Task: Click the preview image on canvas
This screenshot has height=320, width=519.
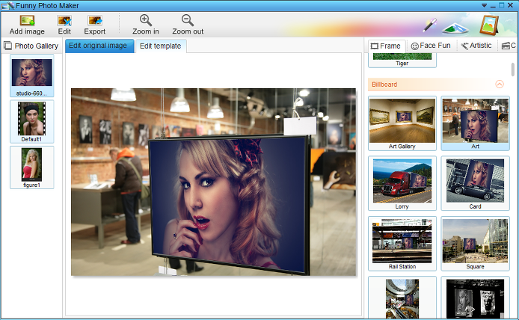Action: (213, 182)
